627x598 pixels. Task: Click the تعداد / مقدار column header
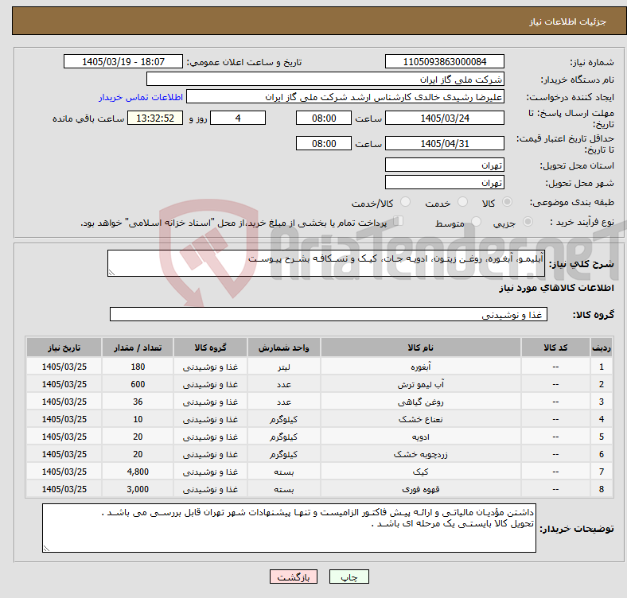(138, 348)
